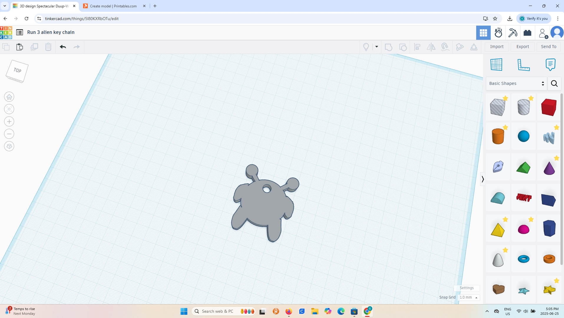564x318 pixels.
Task: Open the Snap Grid 1.0 mm dropdown
Action: pyautogui.click(x=469, y=297)
